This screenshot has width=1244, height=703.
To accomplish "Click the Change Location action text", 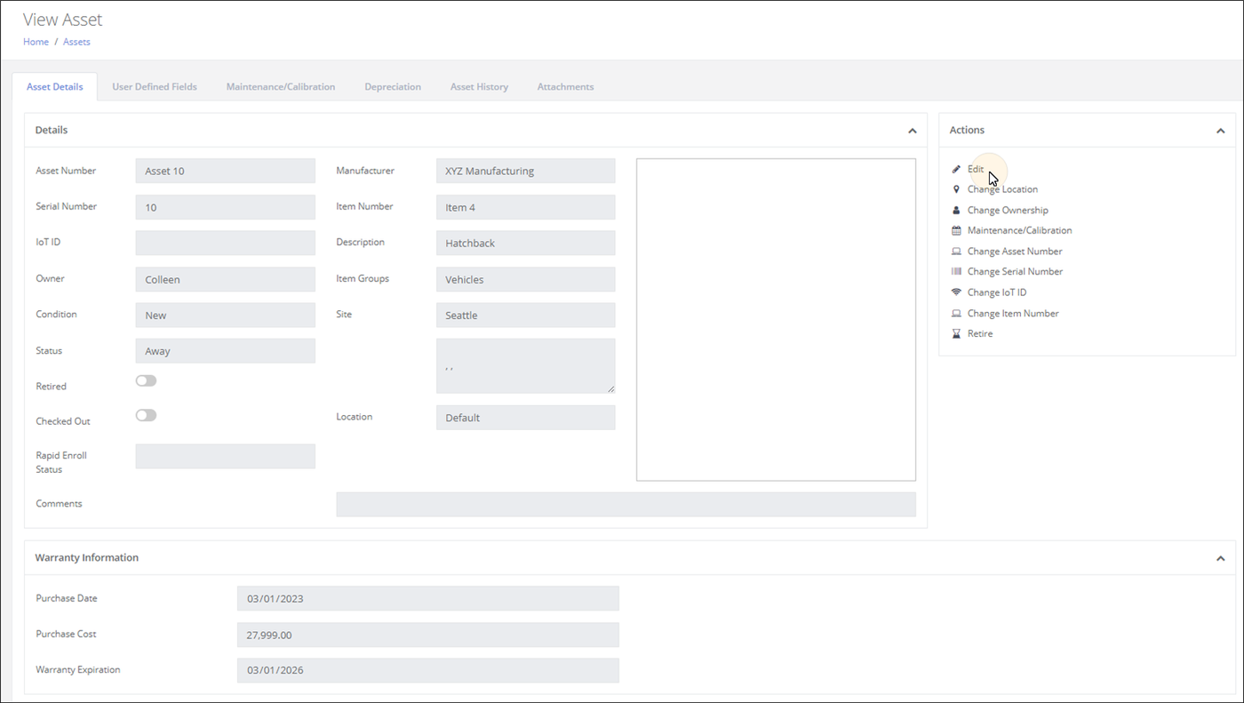I will click(x=1002, y=189).
